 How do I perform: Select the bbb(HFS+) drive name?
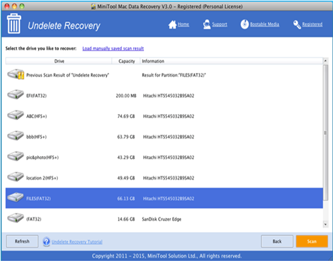click(36, 137)
